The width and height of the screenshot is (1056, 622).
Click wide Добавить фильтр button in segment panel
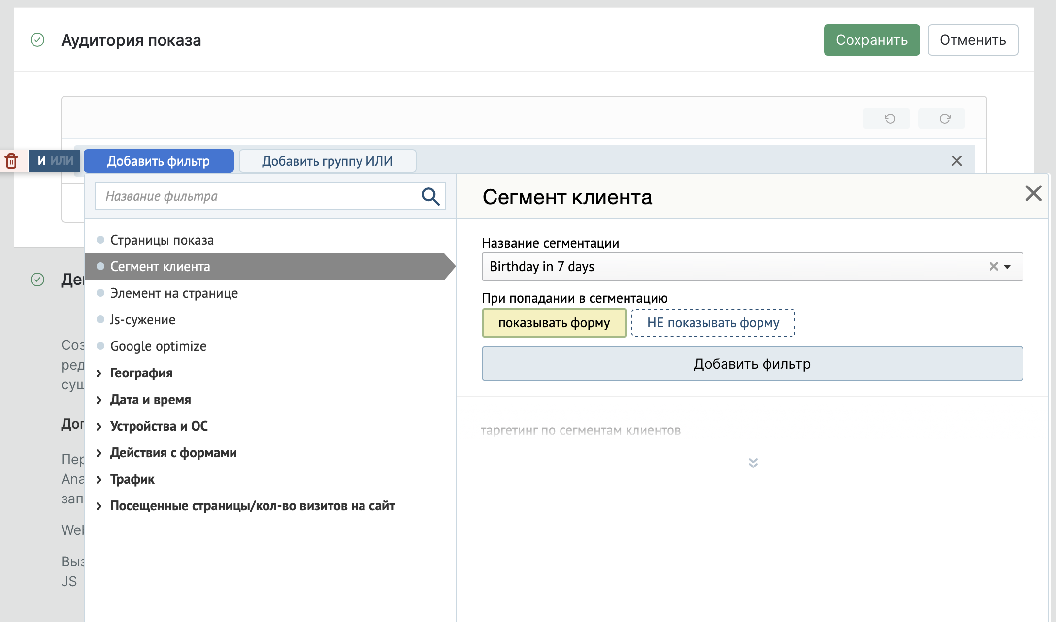click(752, 364)
